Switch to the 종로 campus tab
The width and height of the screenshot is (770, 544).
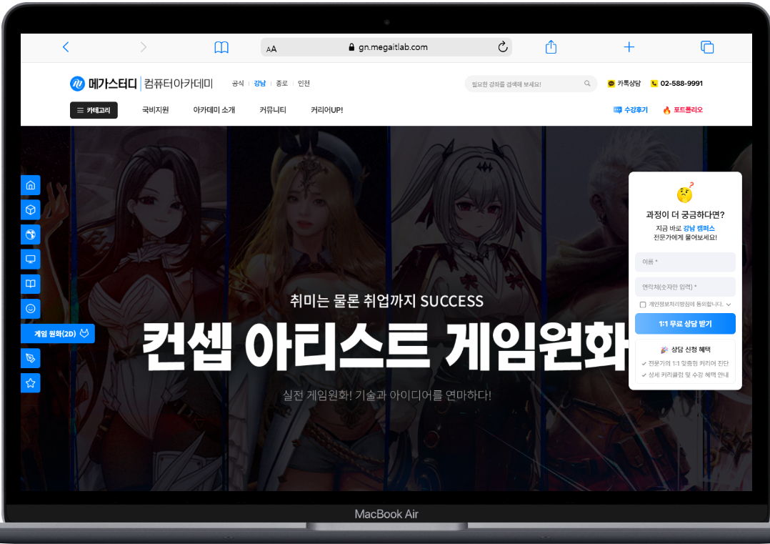281,84
